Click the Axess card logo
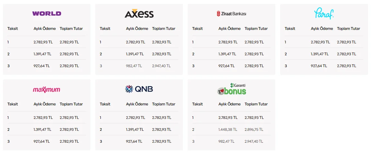The height and width of the screenshot is (152, 387). tap(139, 13)
